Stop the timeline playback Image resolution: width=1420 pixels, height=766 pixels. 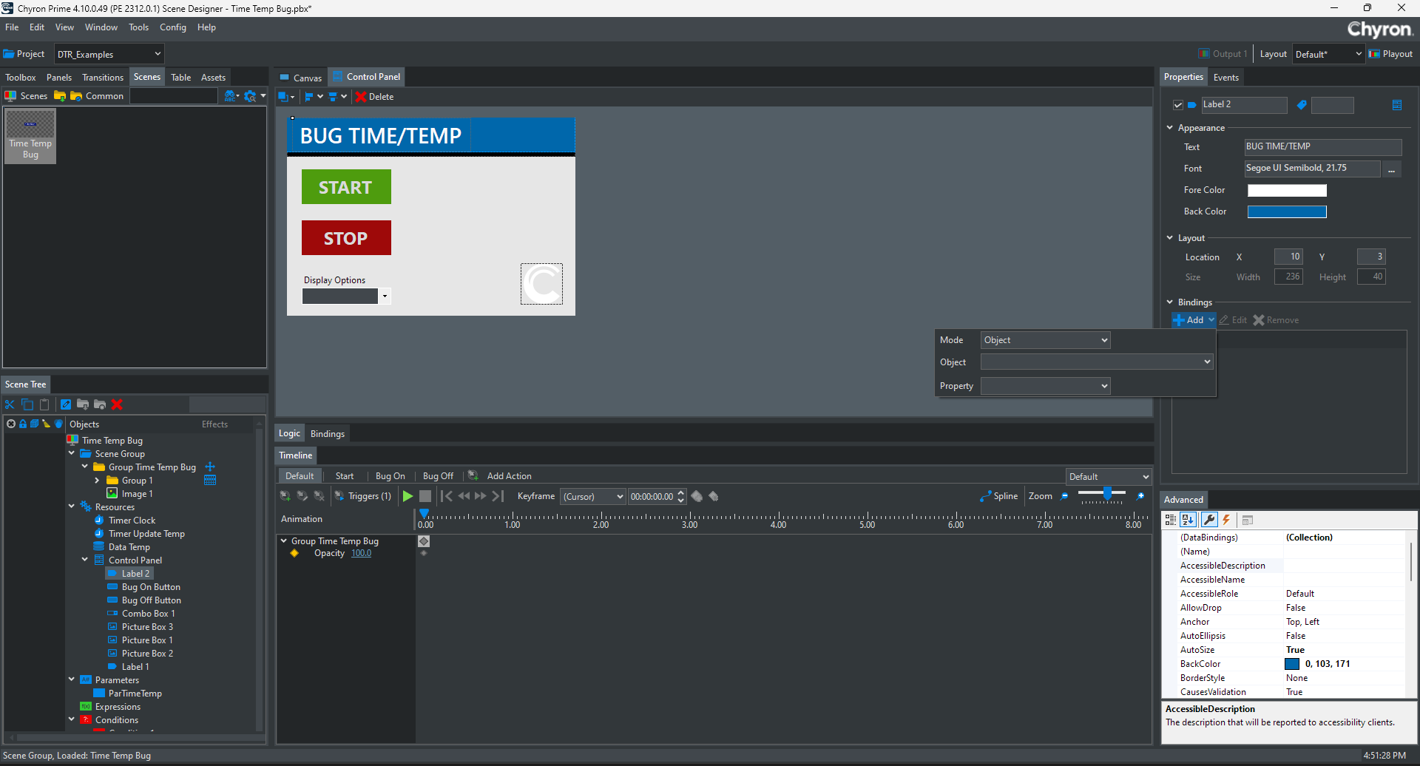(425, 496)
